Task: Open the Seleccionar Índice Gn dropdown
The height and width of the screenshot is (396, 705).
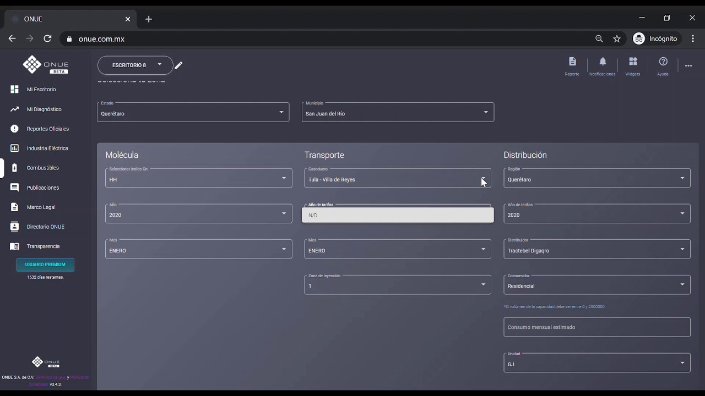Action: tap(199, 178)
